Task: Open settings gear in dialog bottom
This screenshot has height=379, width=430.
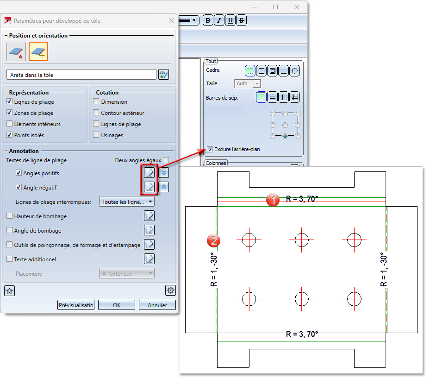Action: pyautogui.click(x=171, y=291)
